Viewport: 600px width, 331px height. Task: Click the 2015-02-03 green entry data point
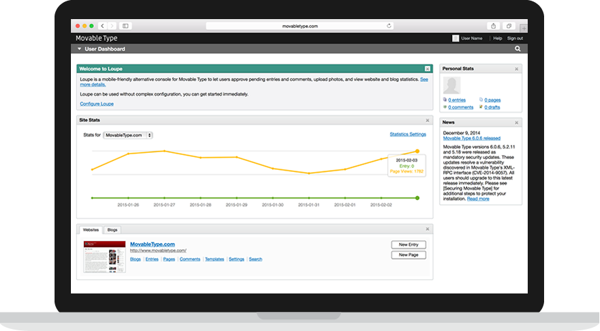[x=417, y=198]
